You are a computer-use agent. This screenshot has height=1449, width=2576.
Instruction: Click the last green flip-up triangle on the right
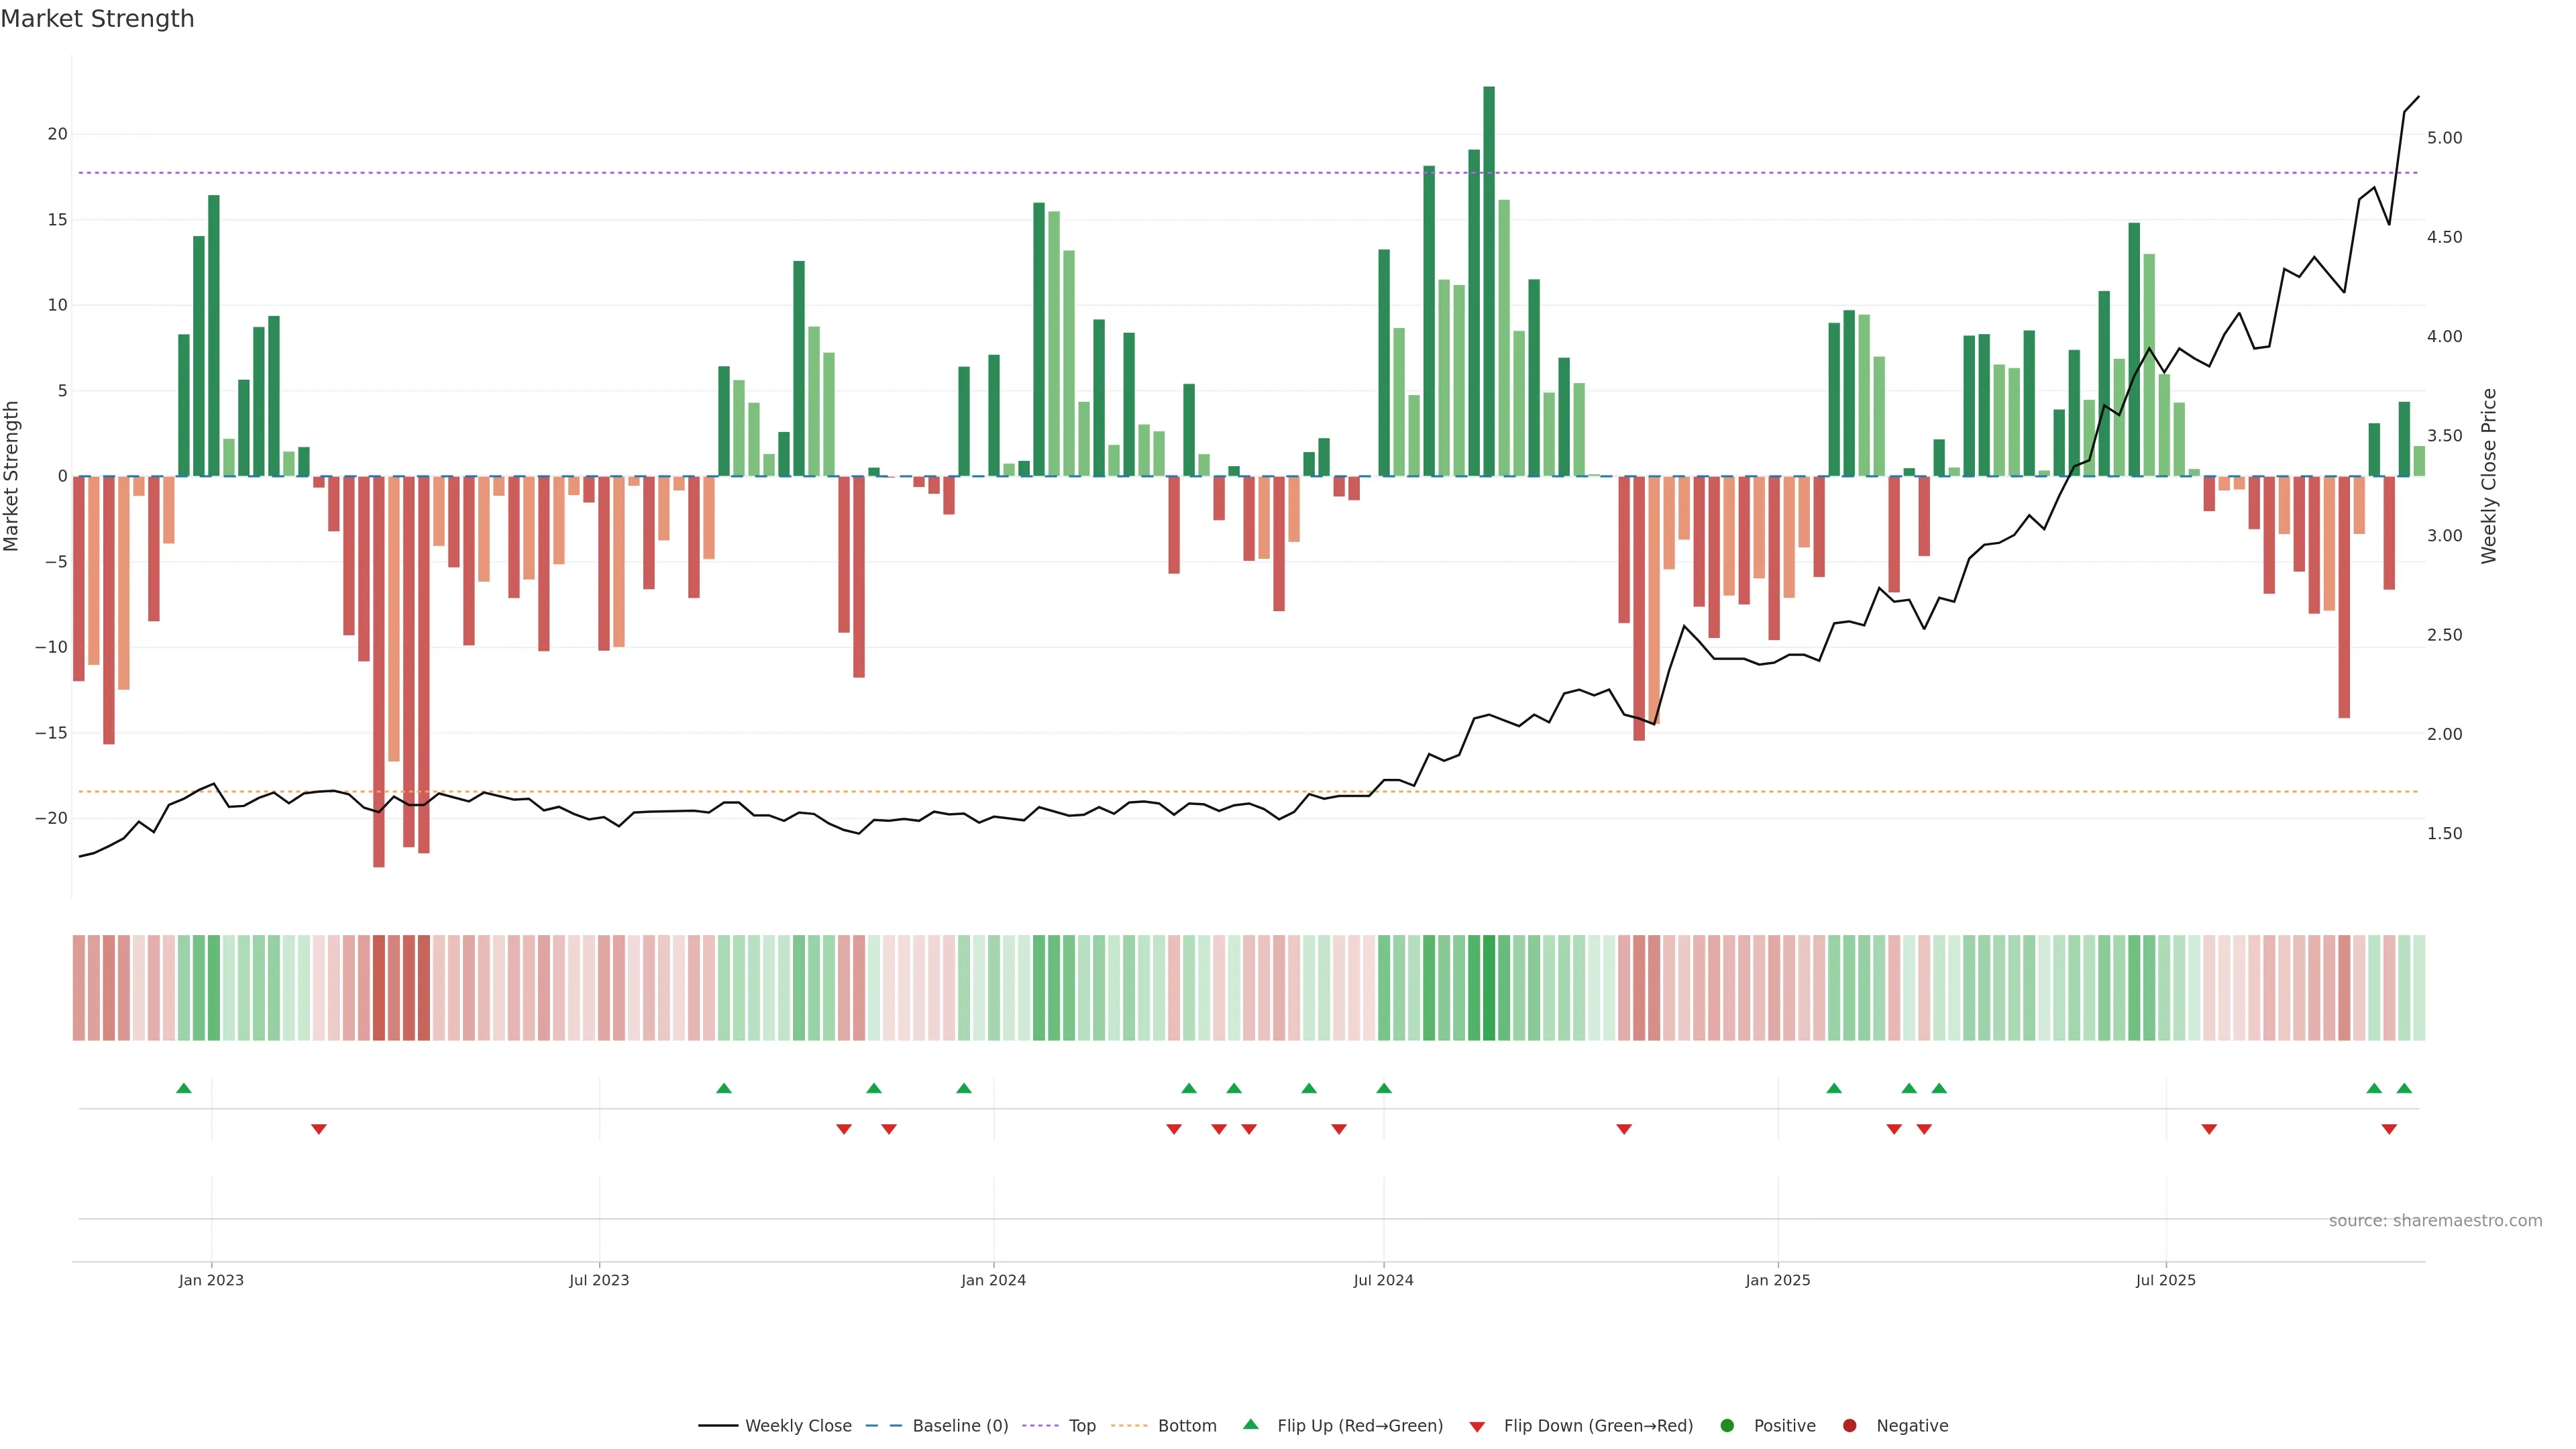point(2404,1088)
